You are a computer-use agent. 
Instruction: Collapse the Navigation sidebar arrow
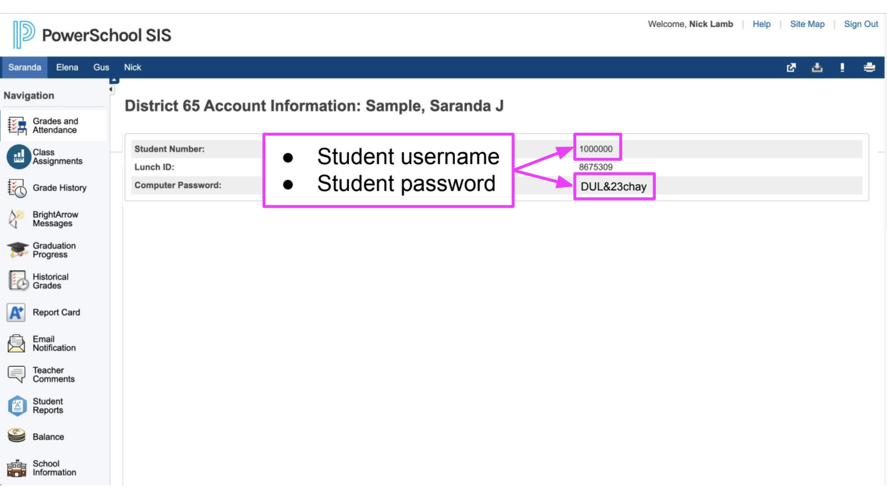[111, 89]
